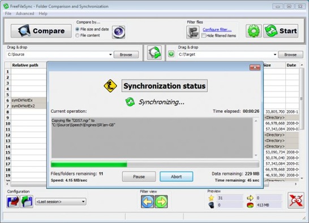Open Configure filter link
The width and height of the screenshot is (309, 223).
(x=217, y=29)
